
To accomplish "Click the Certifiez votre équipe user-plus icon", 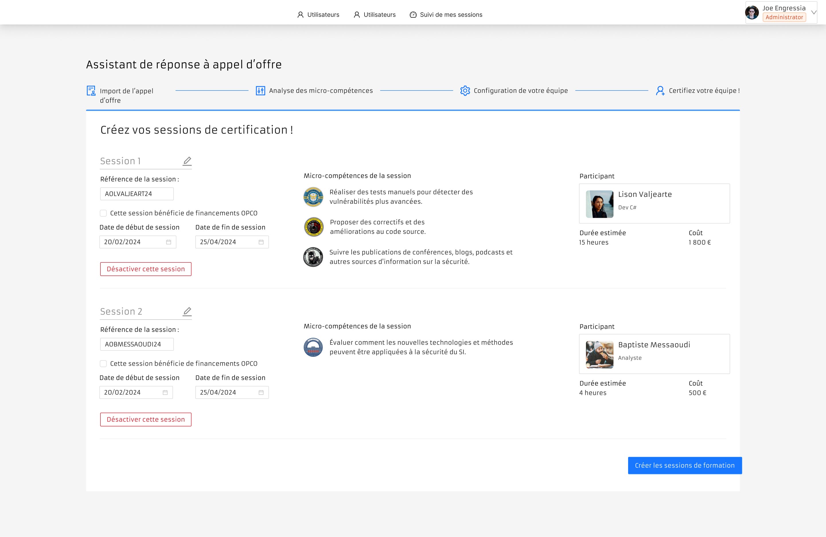I will pyautogui.click(x=660, y=91).
